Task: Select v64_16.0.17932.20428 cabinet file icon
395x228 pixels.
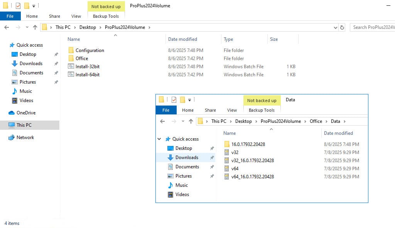Action: 227,176
